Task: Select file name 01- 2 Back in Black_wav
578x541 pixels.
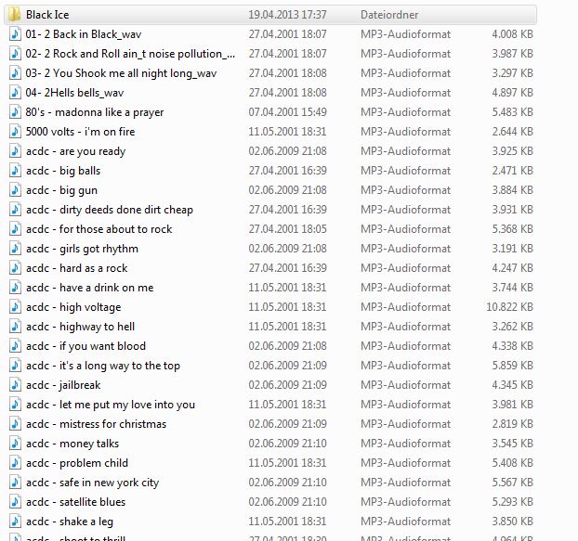Action: point(84,34)
